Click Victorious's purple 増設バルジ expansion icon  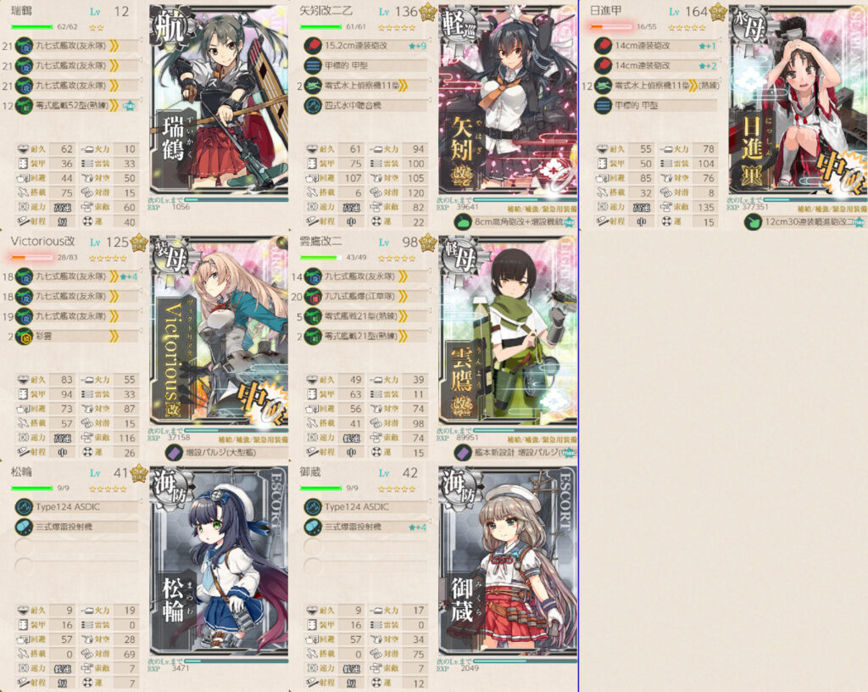click(174, 453)
